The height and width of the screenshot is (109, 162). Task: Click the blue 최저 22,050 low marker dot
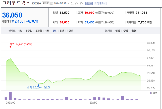[x=39, y=85]
